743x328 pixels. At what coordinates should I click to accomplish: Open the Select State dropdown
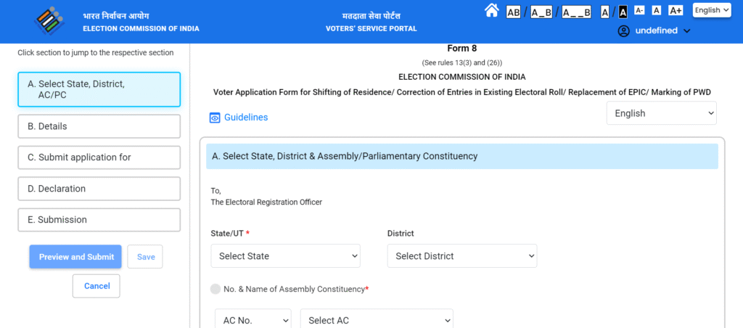point(285,256)
